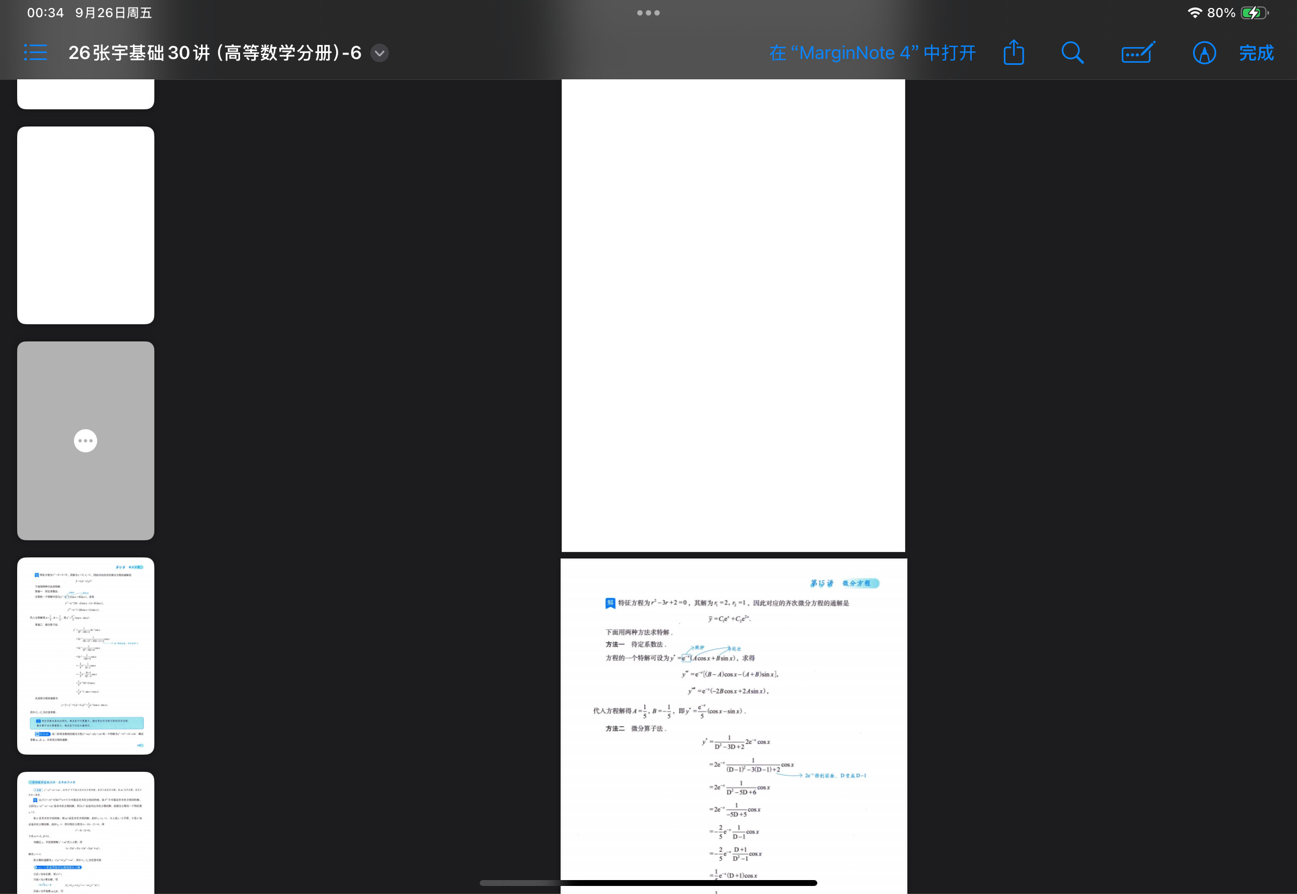
Task: Check the battery charging icon
Action: coord(1255,13)
